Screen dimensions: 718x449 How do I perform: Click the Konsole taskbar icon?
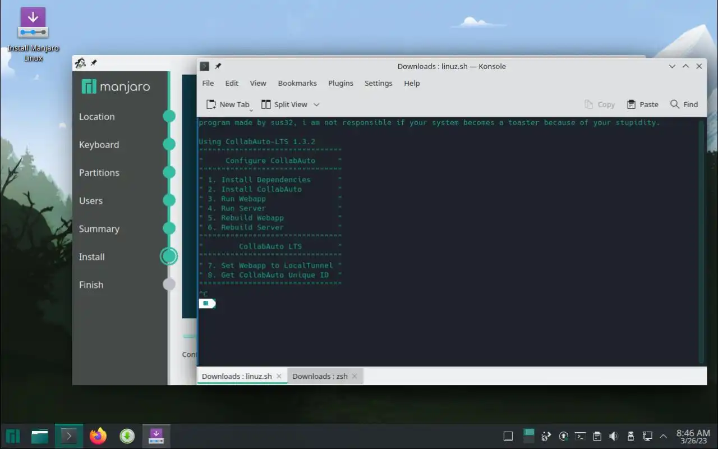point(69,436)
